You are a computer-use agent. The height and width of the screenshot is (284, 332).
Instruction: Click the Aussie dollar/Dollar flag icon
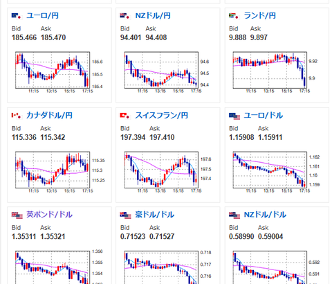(125, 215)
